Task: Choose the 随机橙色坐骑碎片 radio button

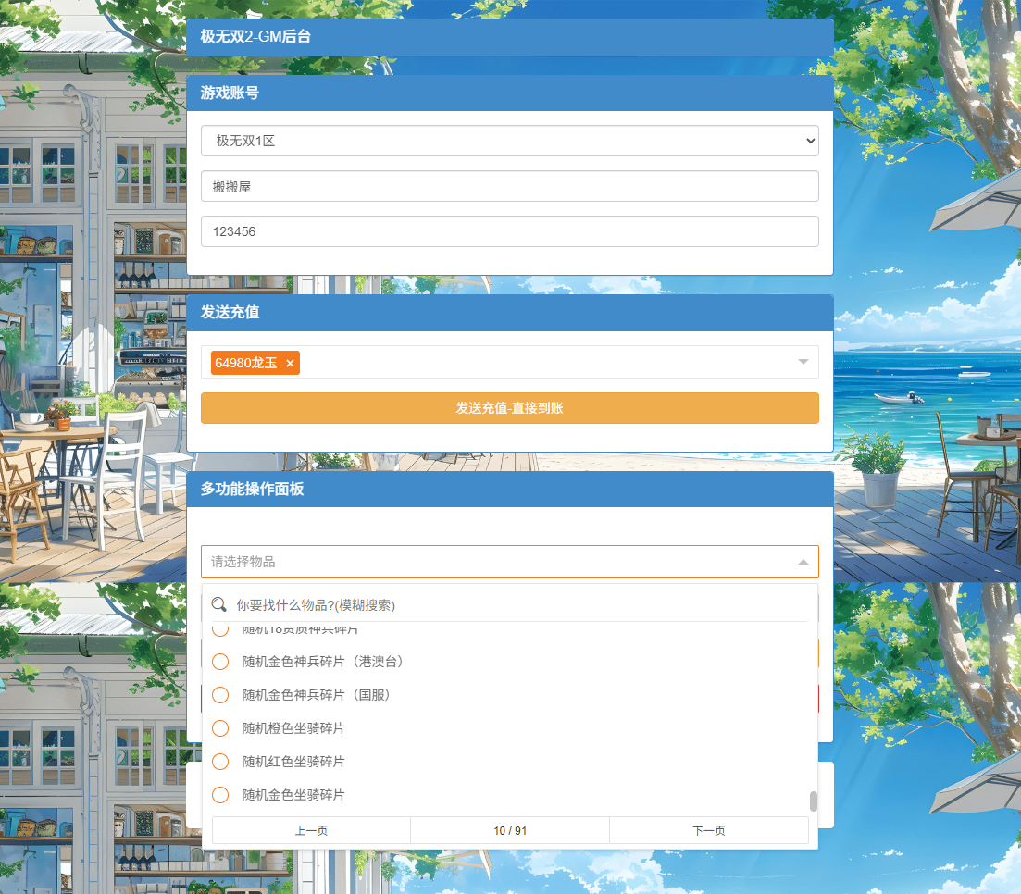Action: click(x=220, y=728)
